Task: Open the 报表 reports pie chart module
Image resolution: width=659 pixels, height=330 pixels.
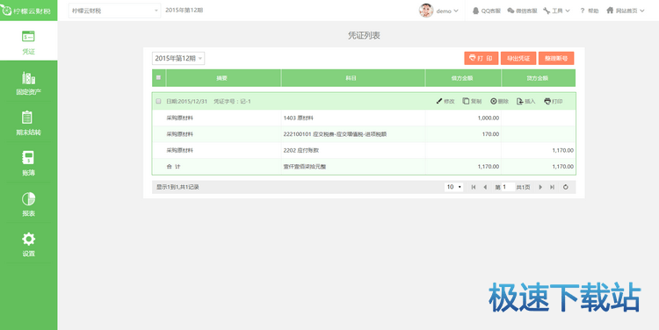Action: (29, 204)
